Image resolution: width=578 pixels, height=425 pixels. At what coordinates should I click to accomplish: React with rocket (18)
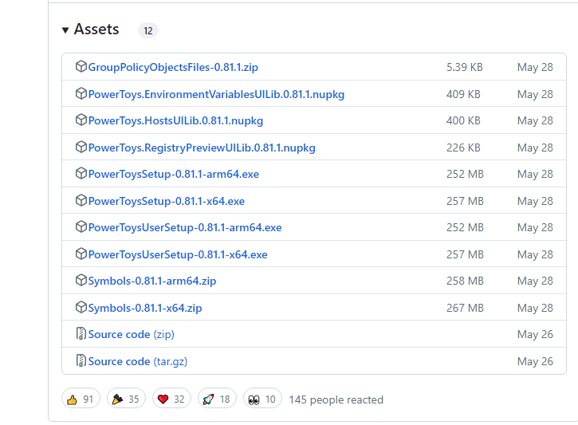(217, 399)
